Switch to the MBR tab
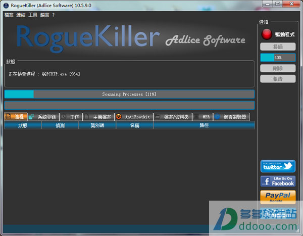Image resolution: width=303 pixels, height=236 pixels. pyautogui.click(x=203, y=117)
